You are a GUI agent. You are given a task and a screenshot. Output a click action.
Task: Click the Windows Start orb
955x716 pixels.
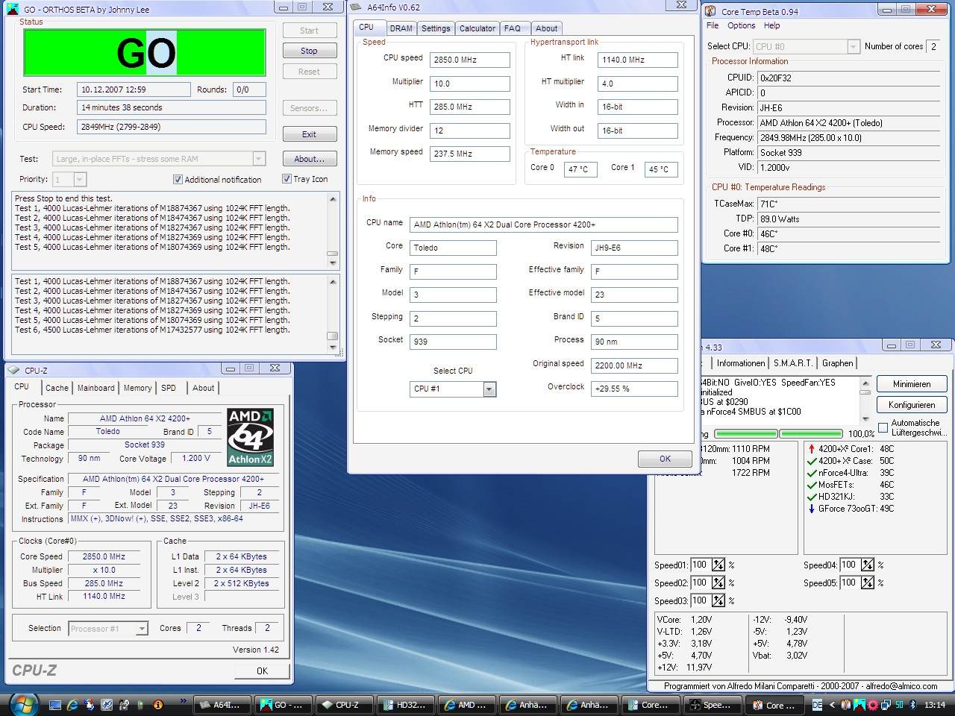(x=22, y=703)
